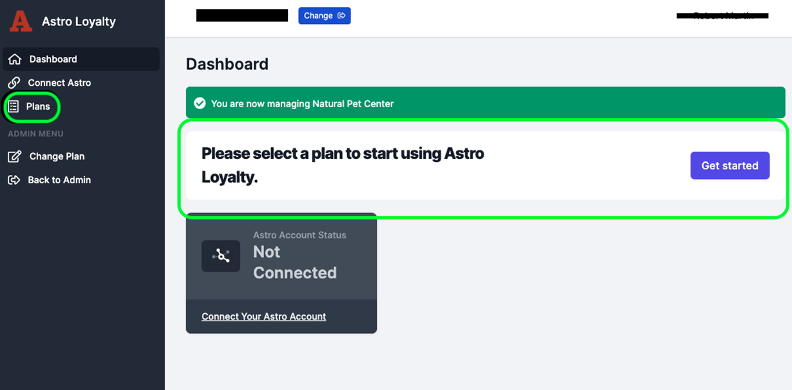Click the Dashboard home icon
792x390 pixels.
(x=14, y=59)
